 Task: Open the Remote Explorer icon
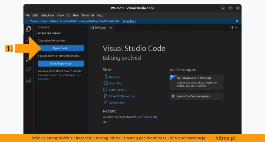click(28, 80)
